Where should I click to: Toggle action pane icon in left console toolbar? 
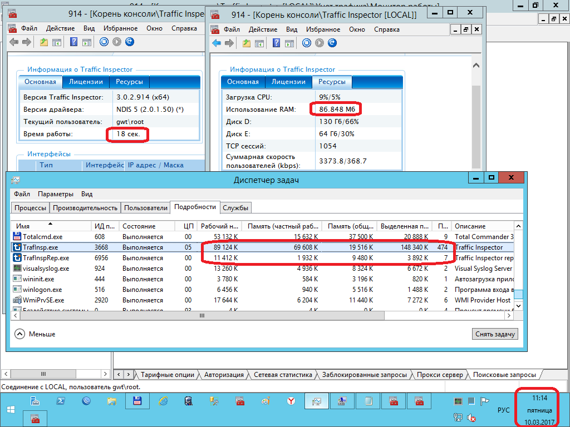pos(87,42)
